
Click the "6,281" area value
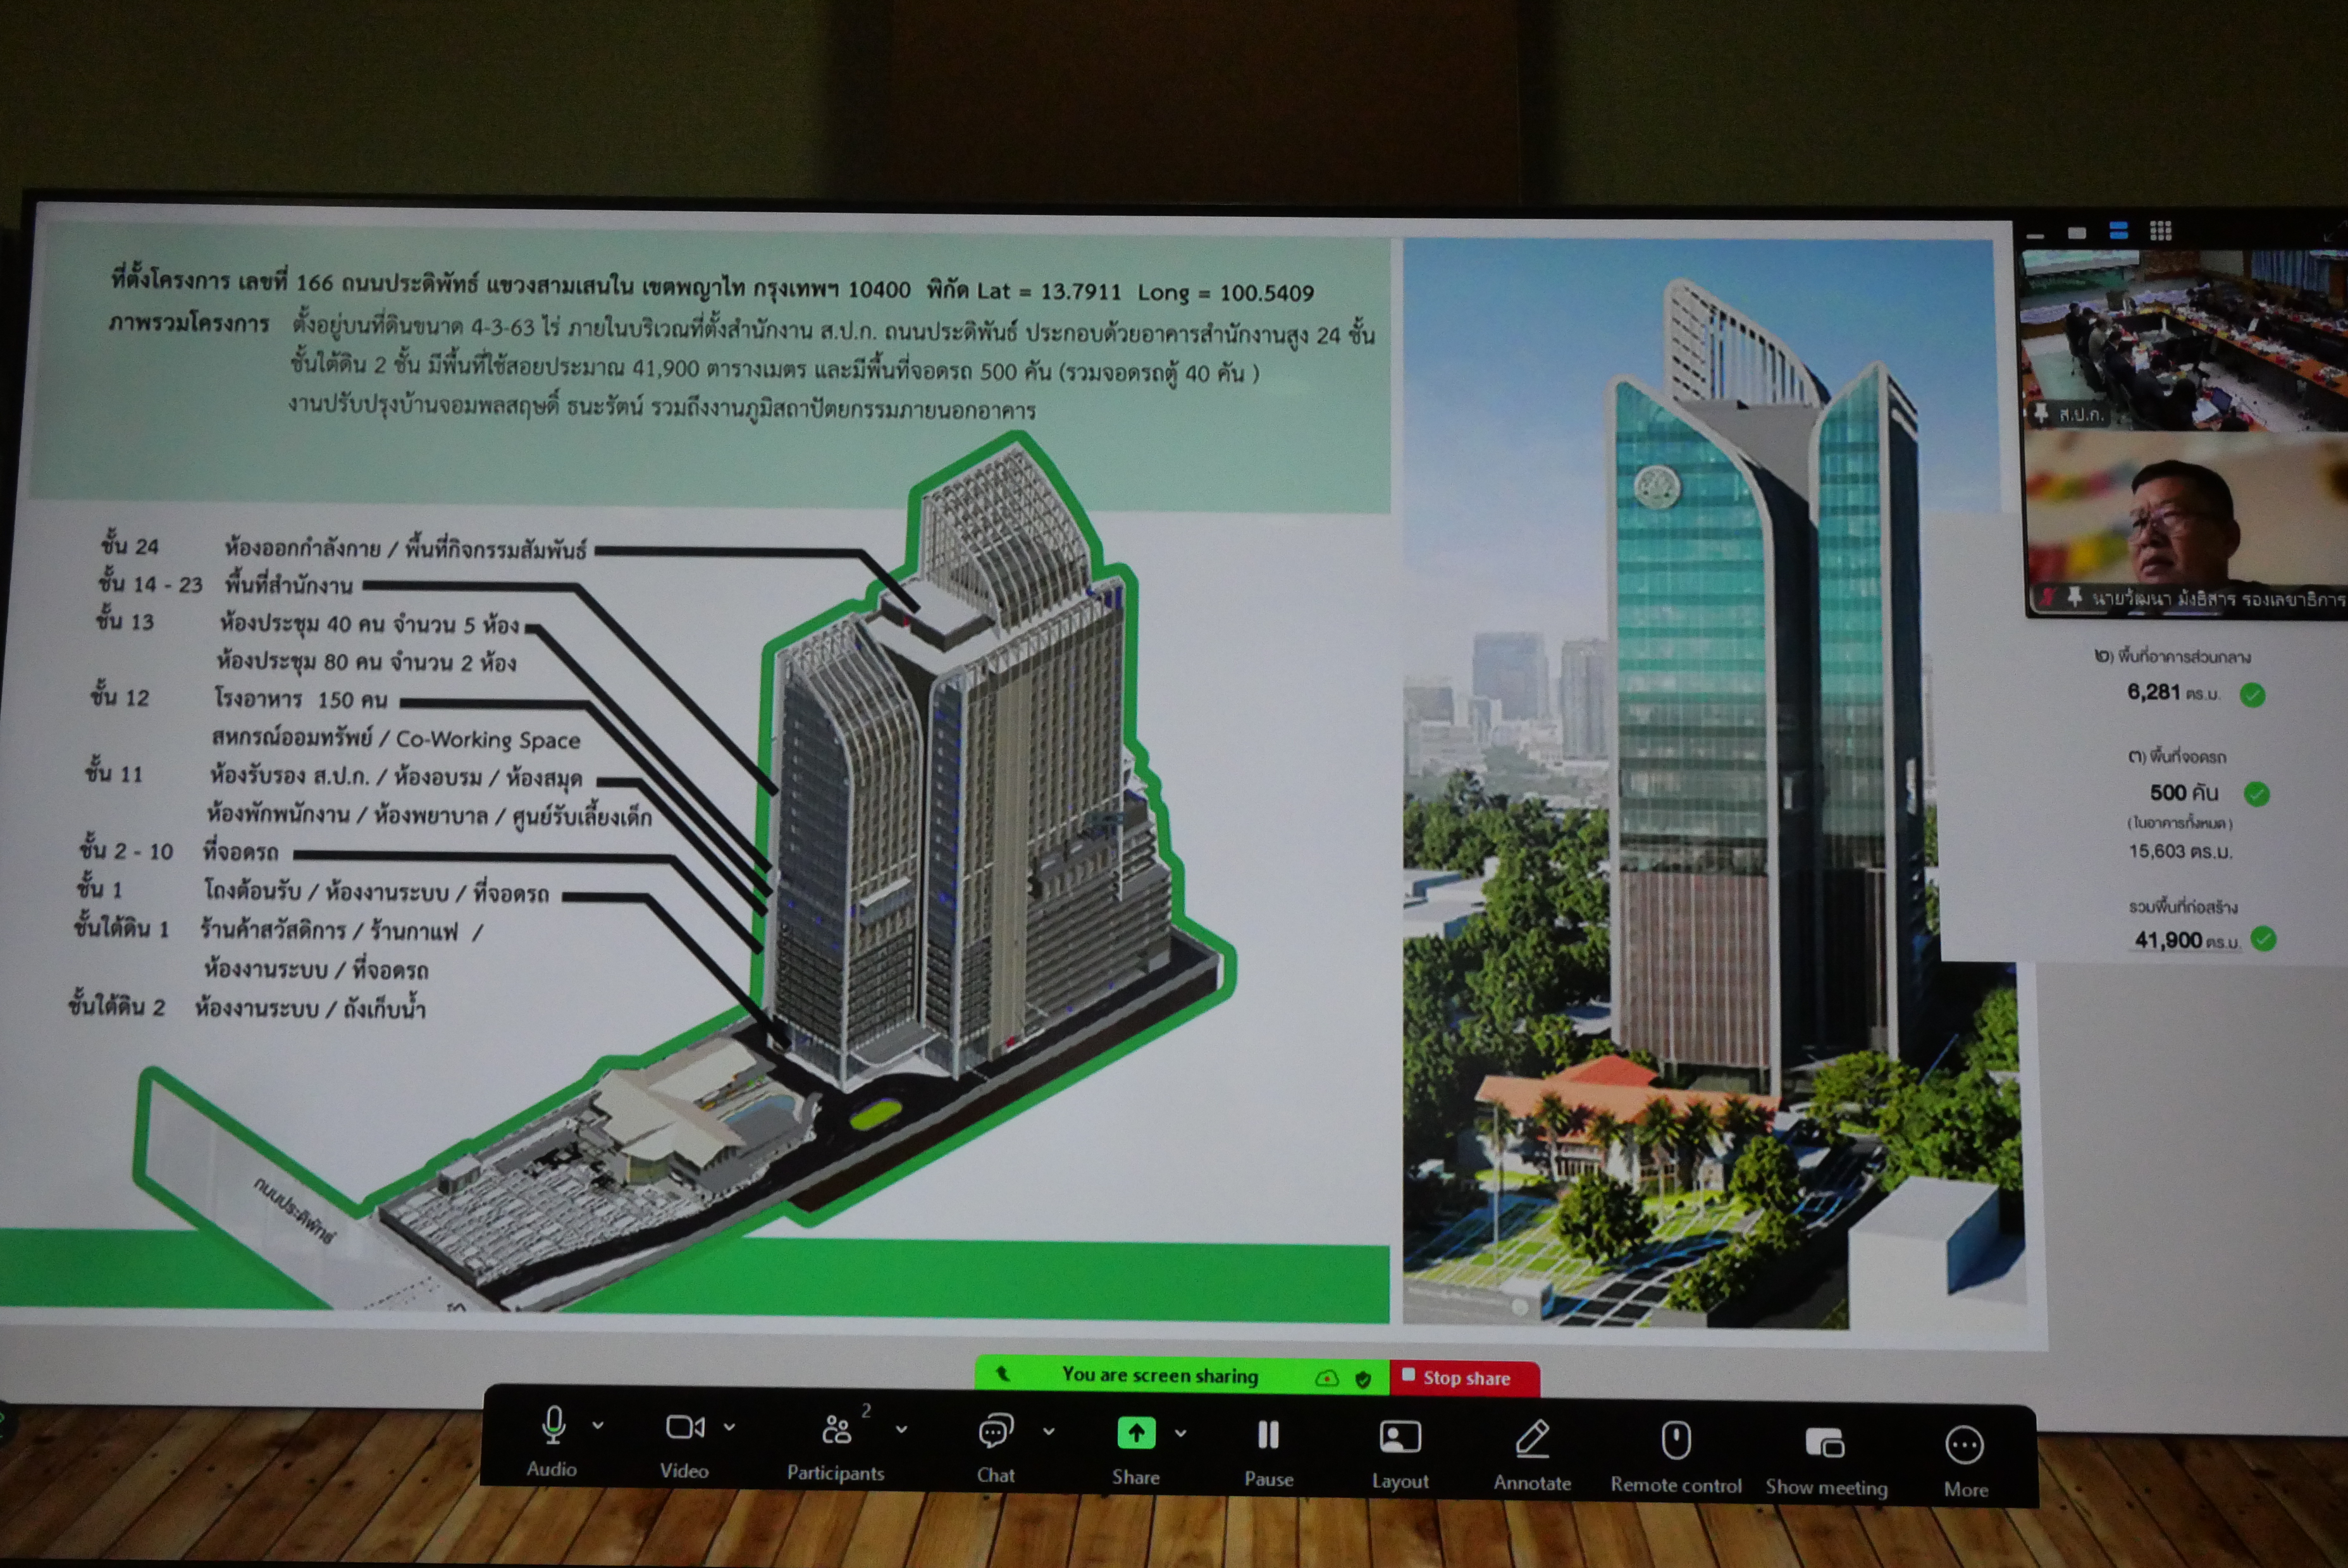[x=2153, y=692]
